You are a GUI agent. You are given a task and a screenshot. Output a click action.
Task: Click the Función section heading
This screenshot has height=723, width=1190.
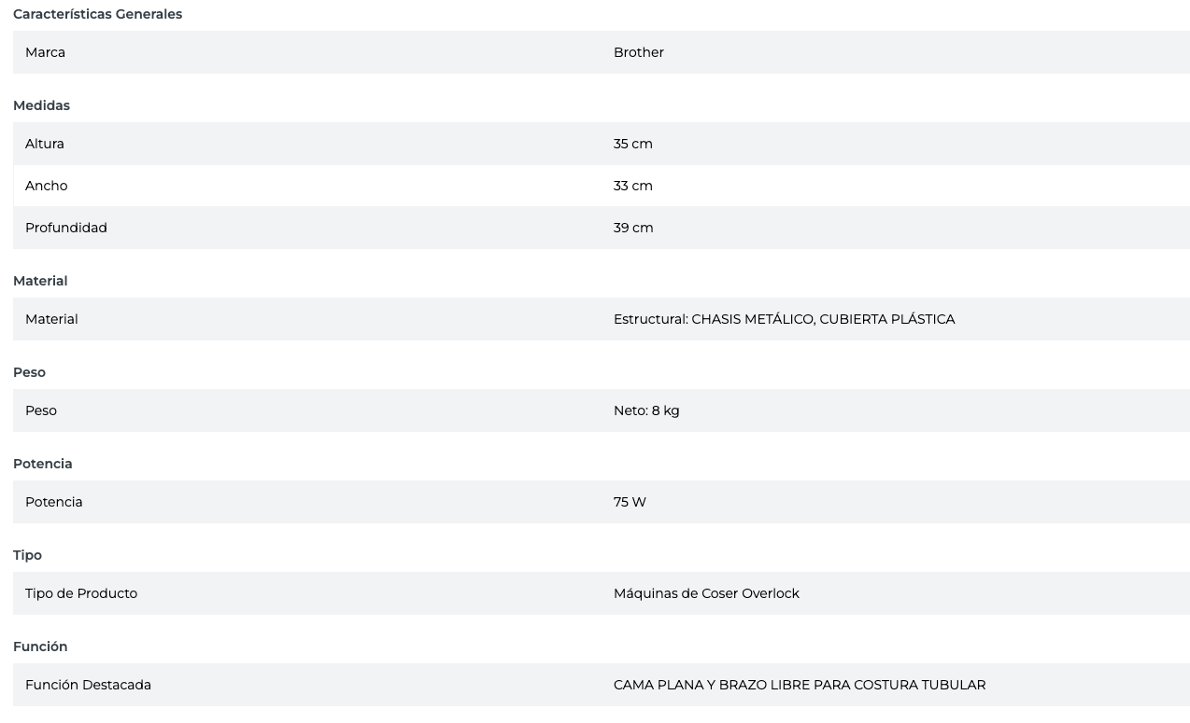tap(40, 647)
